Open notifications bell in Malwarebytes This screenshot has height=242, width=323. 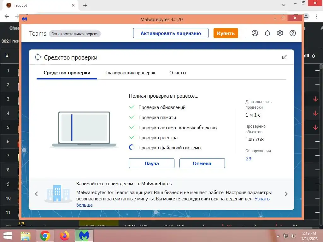(267, 33)
